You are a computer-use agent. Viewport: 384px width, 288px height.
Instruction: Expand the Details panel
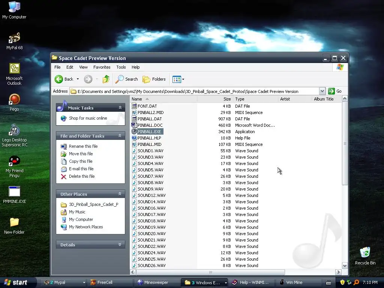[120, 244]
